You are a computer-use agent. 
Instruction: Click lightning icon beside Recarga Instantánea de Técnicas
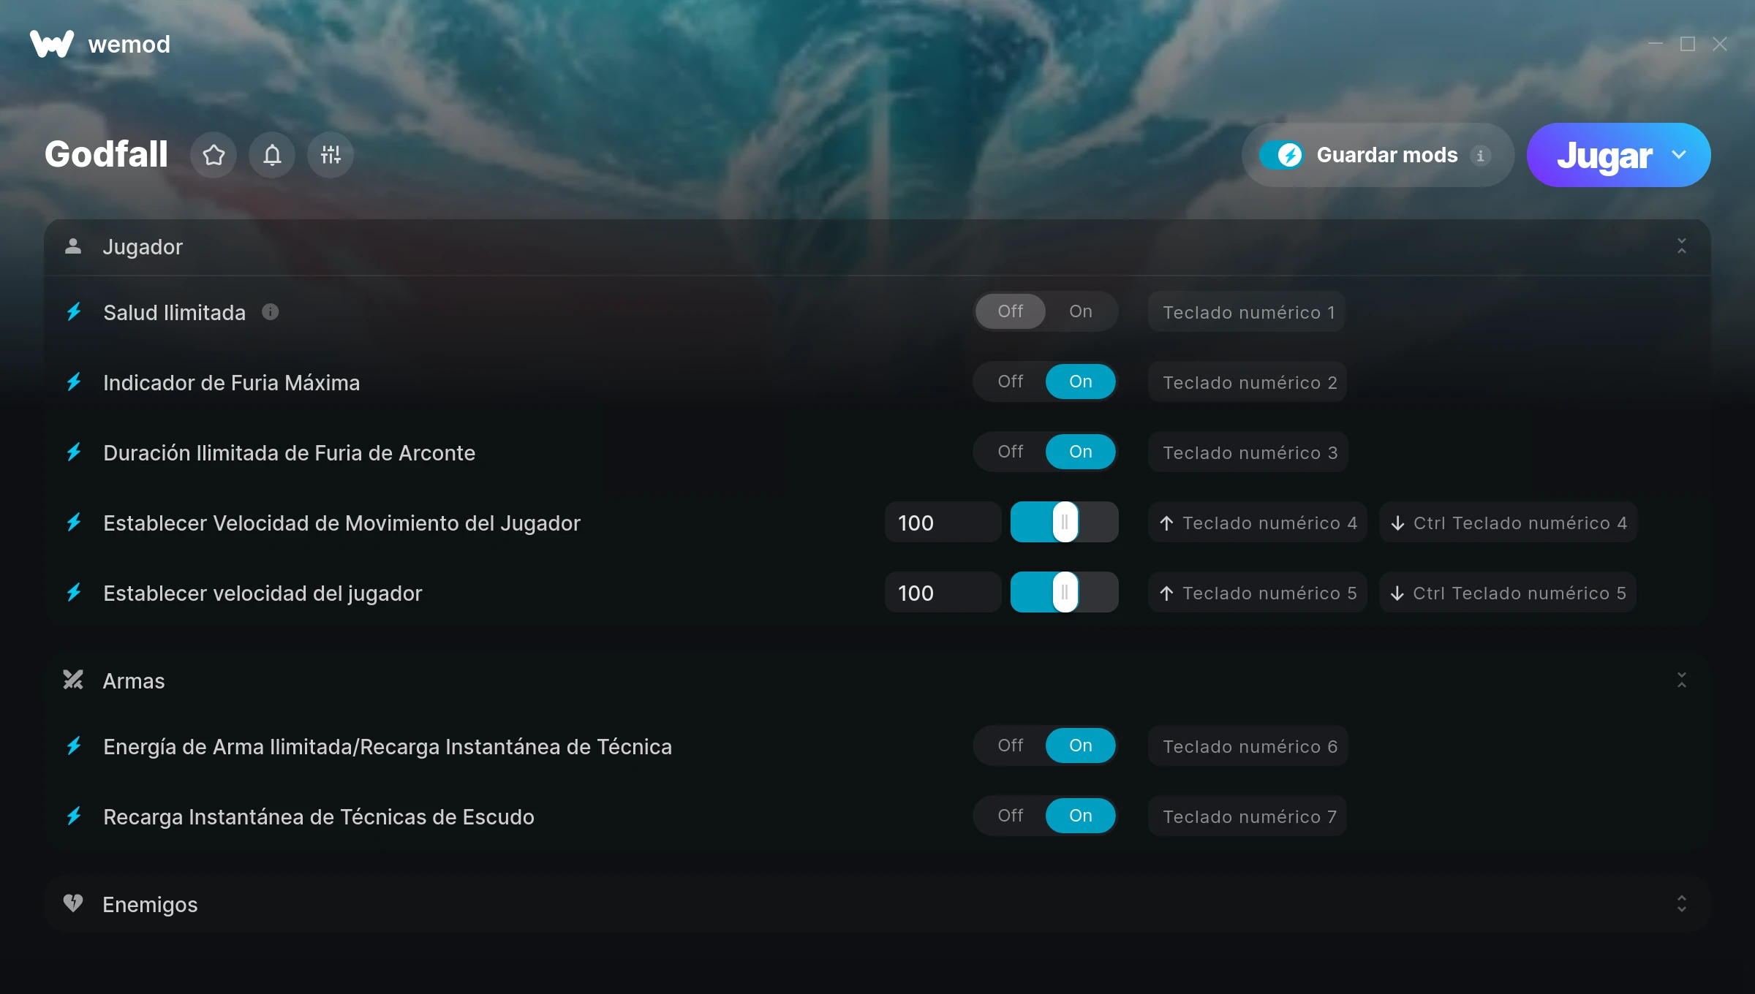tap(74, 816)
